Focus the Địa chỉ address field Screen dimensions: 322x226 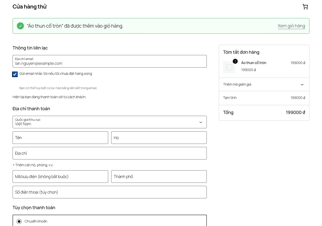pos(110,153)
